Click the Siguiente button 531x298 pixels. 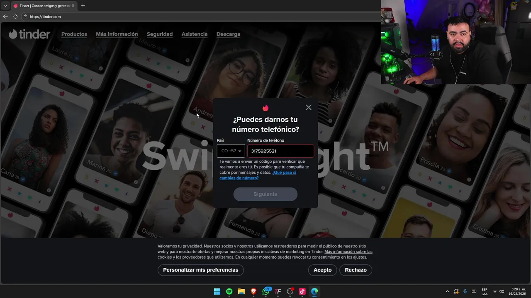point(265,194)
